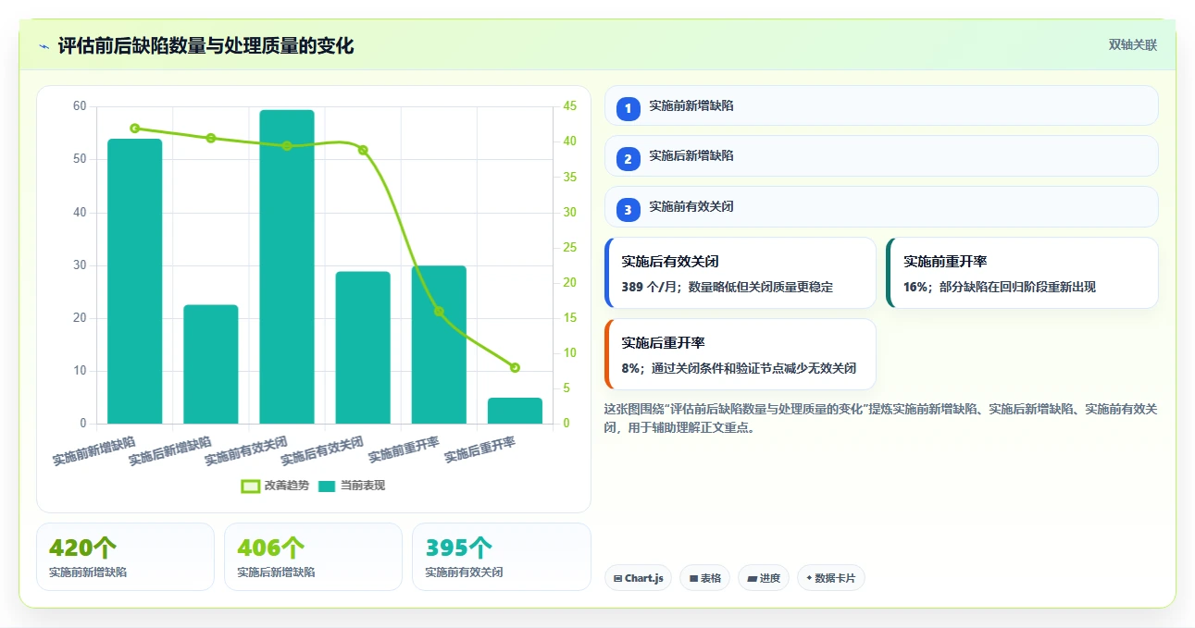1195x628 pixels.
Task: Click the x-axis label 实施后重开率
Action: click(480, 449)
